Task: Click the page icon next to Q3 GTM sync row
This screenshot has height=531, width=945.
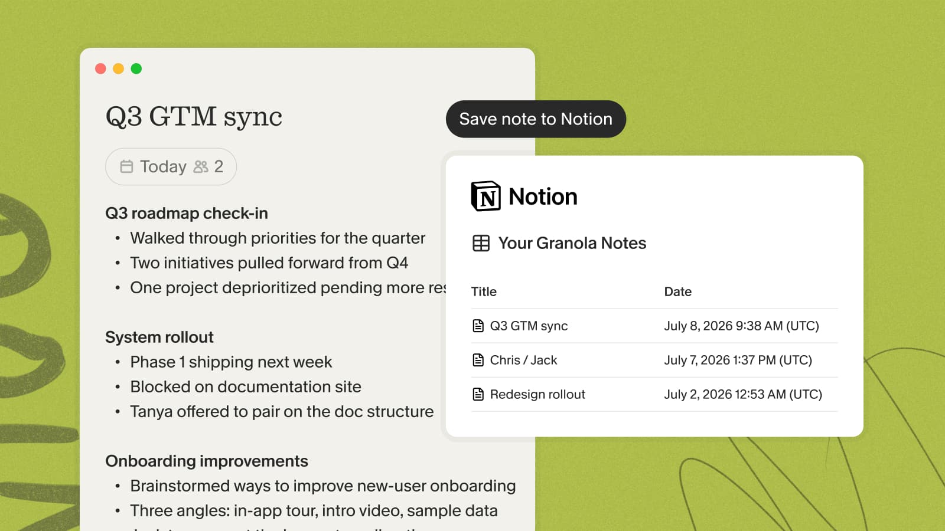Action: [x=478, y=326]
